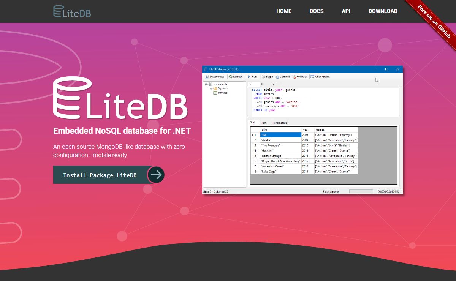
Task: Select the "Luke Cage" title cell
Action: (280, 172)
